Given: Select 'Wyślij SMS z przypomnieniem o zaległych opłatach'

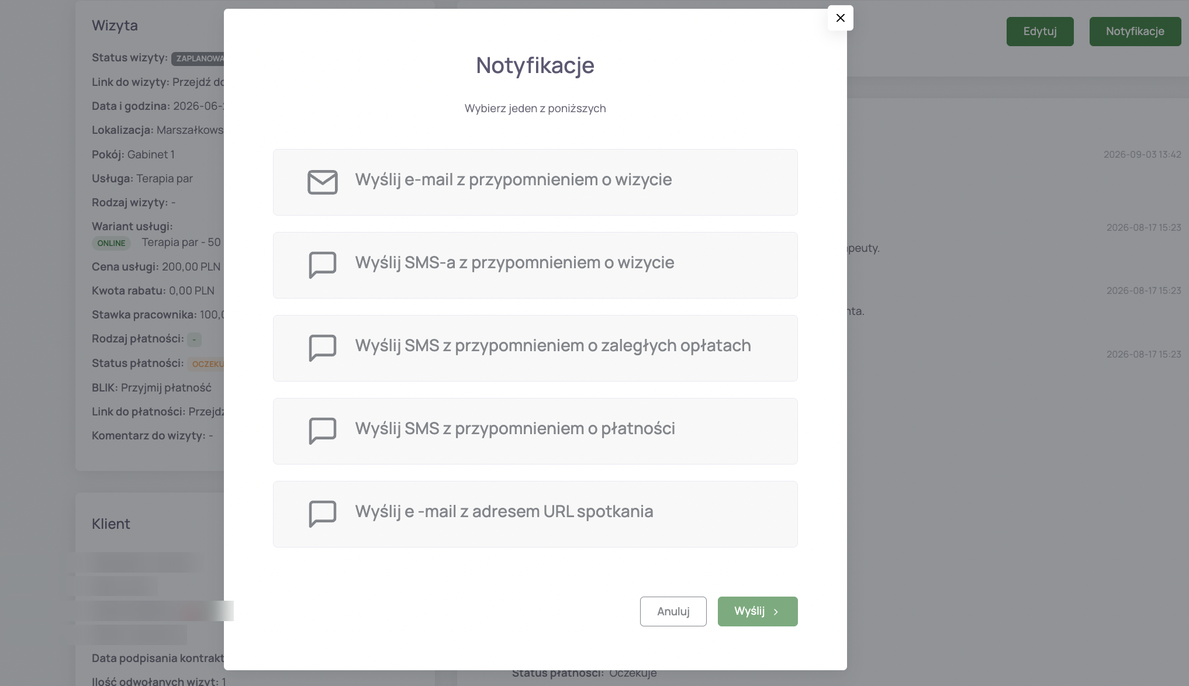Looking at the screenshot, I should pyautogui.click(x=535, y=348).
